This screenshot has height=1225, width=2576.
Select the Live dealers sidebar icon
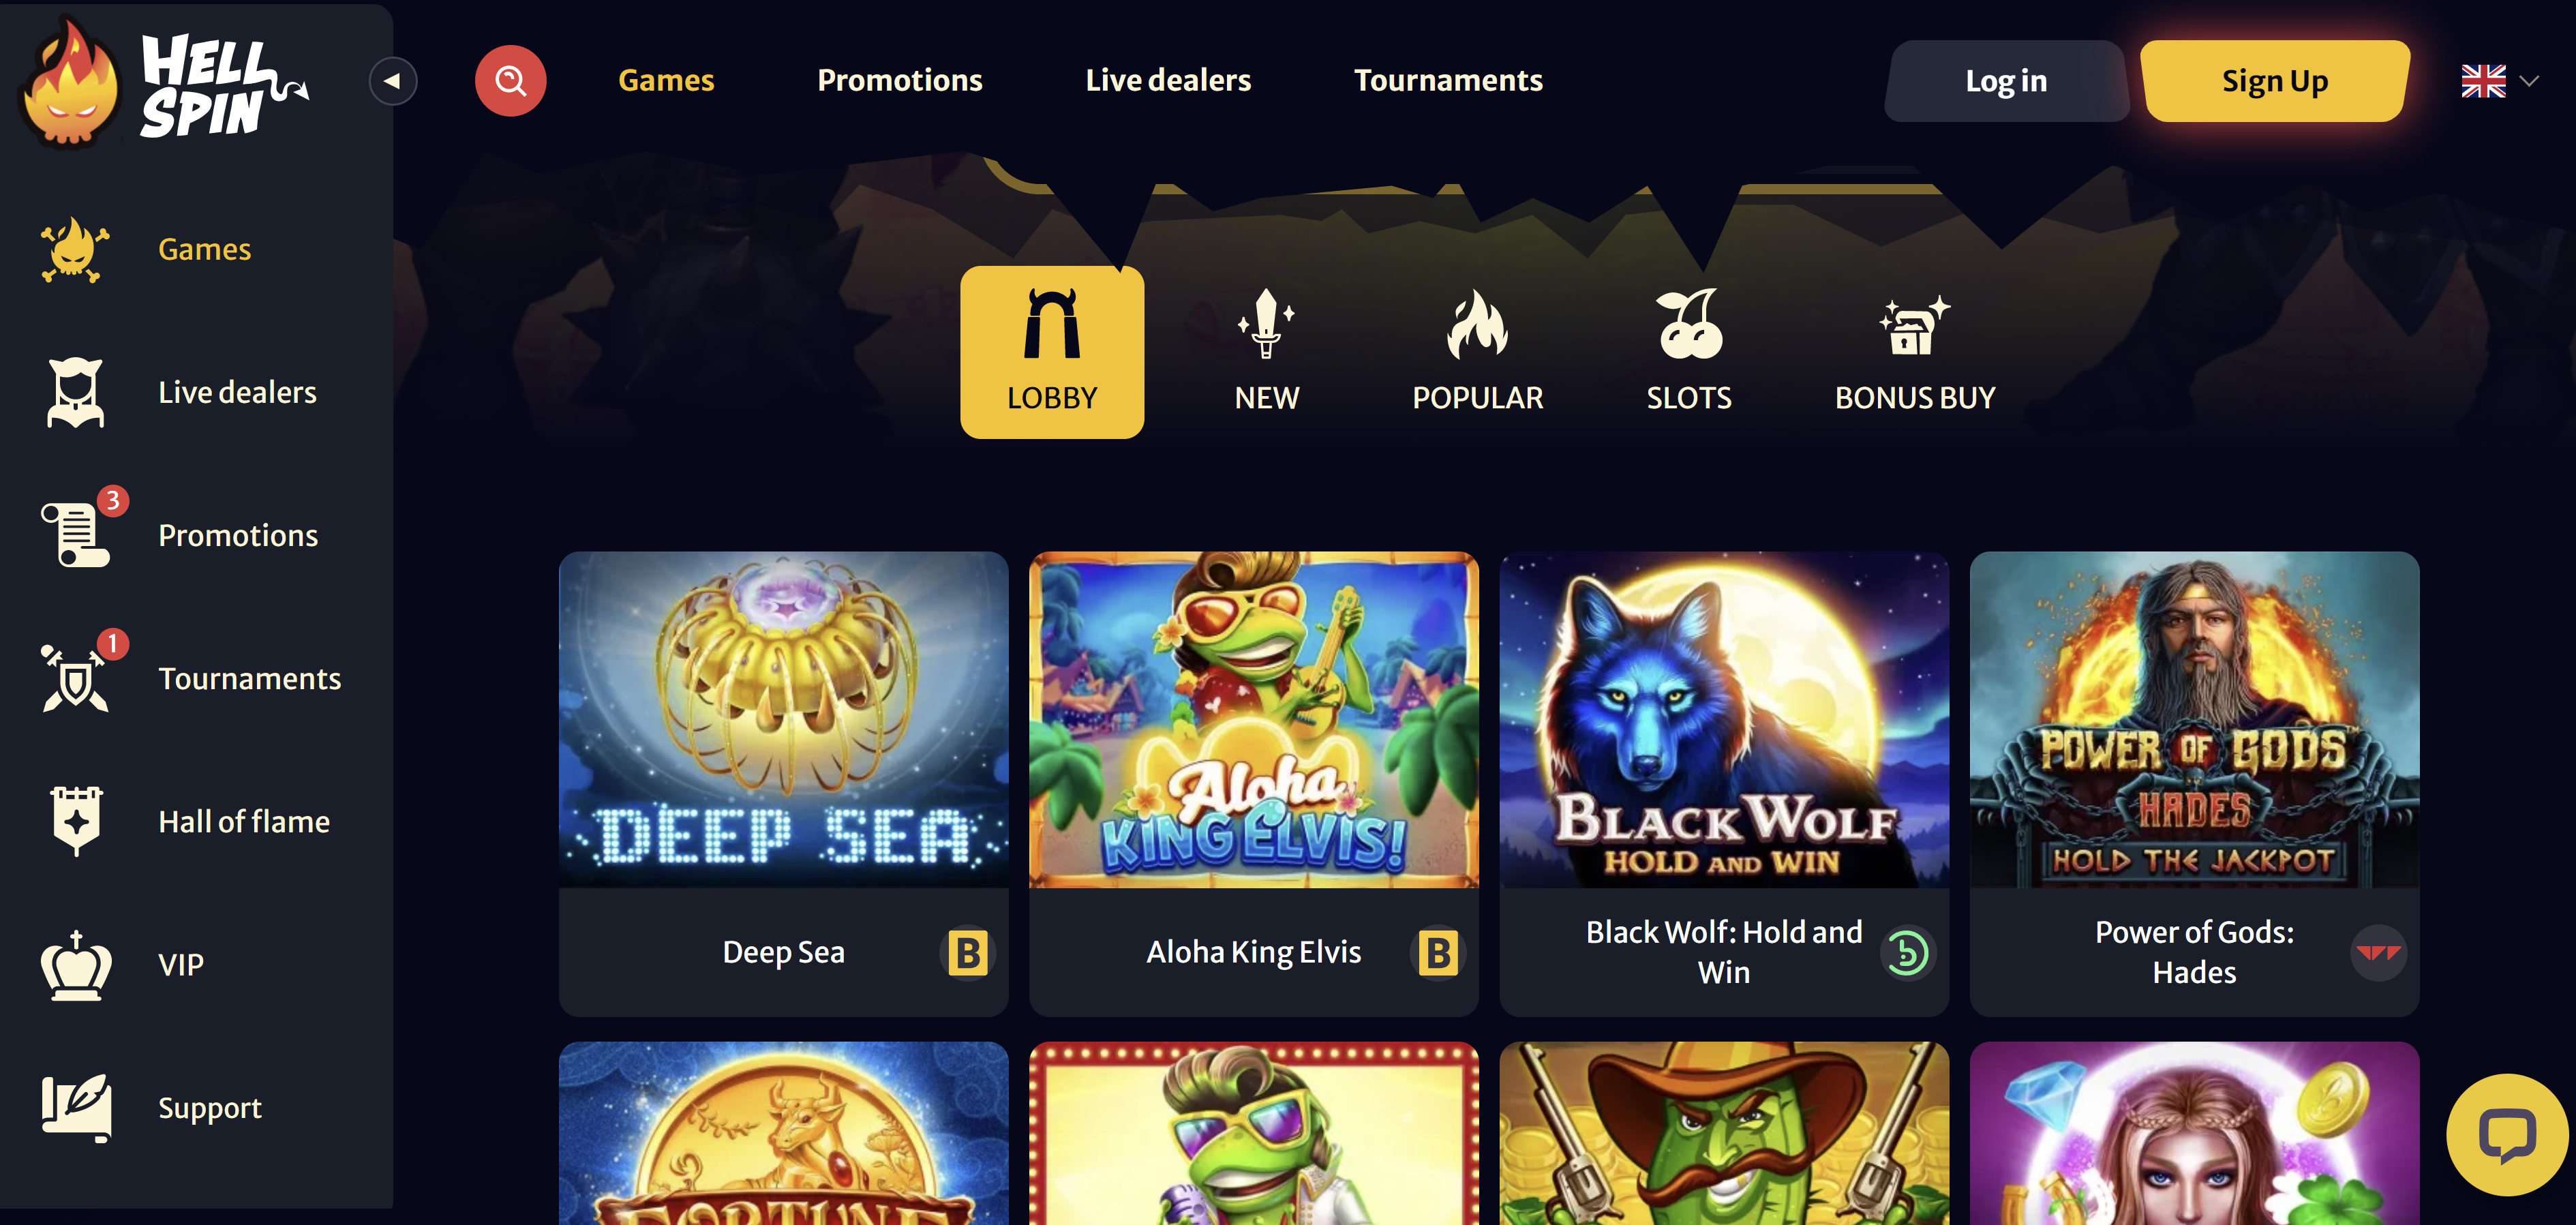[x=76, y=392]
